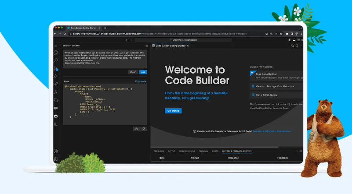Screen dimensions: 352x194
Task: Open the Testing beaker icon
Action: [56, 92]
